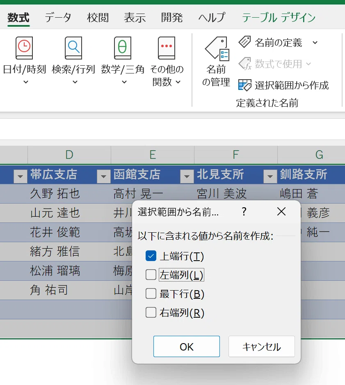Switch to the 校閲 ribbon tab
Viewport: 345px width, 385px height.
[x=98, y=18]
